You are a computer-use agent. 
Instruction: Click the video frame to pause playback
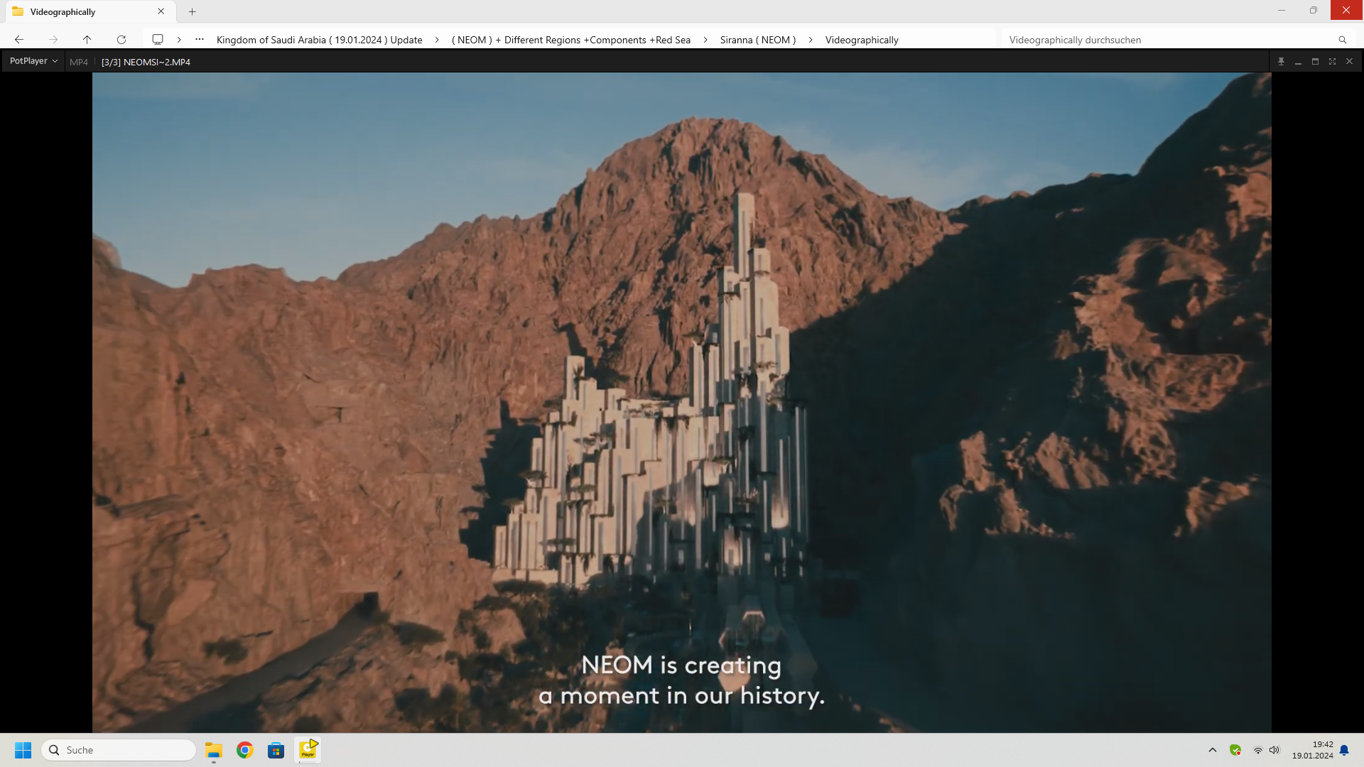coord(681,402)
